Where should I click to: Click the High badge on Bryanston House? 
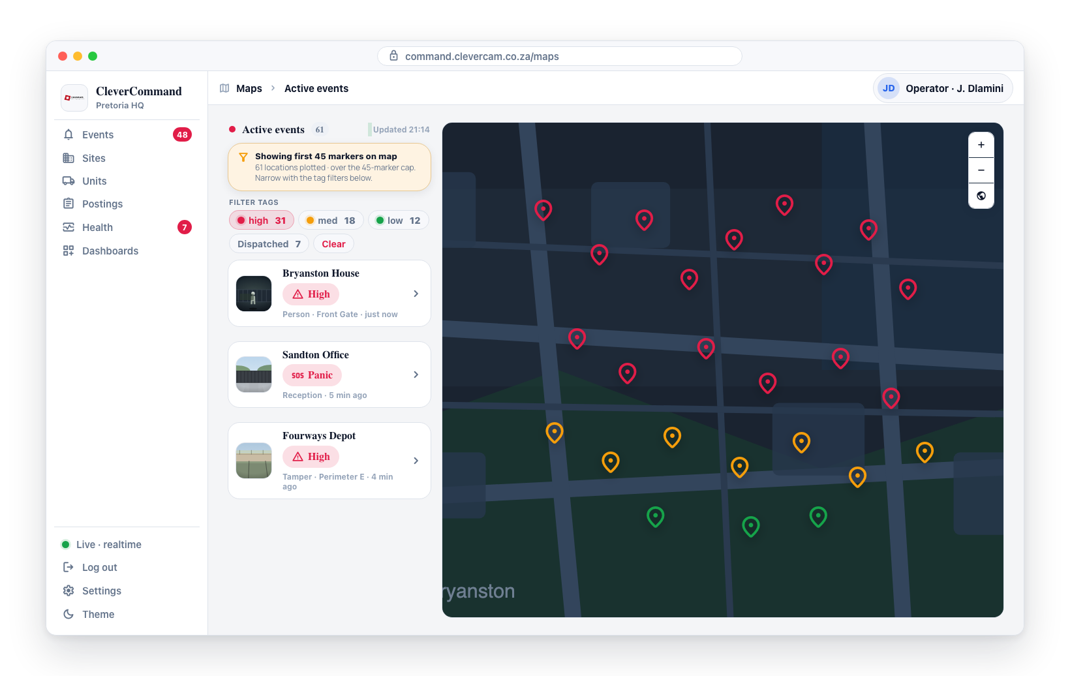(x=311, y=294)
